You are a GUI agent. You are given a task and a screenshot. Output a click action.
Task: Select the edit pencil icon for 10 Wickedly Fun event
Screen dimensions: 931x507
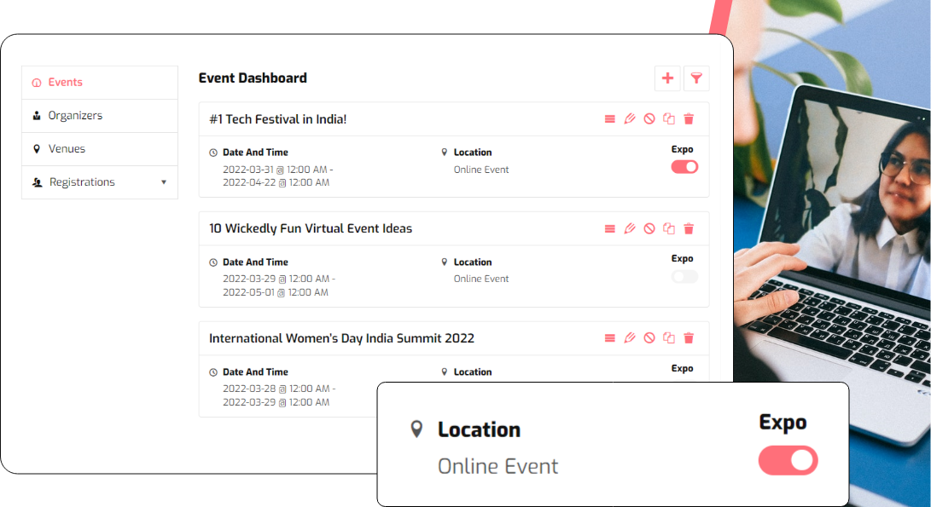coord(629,228)
